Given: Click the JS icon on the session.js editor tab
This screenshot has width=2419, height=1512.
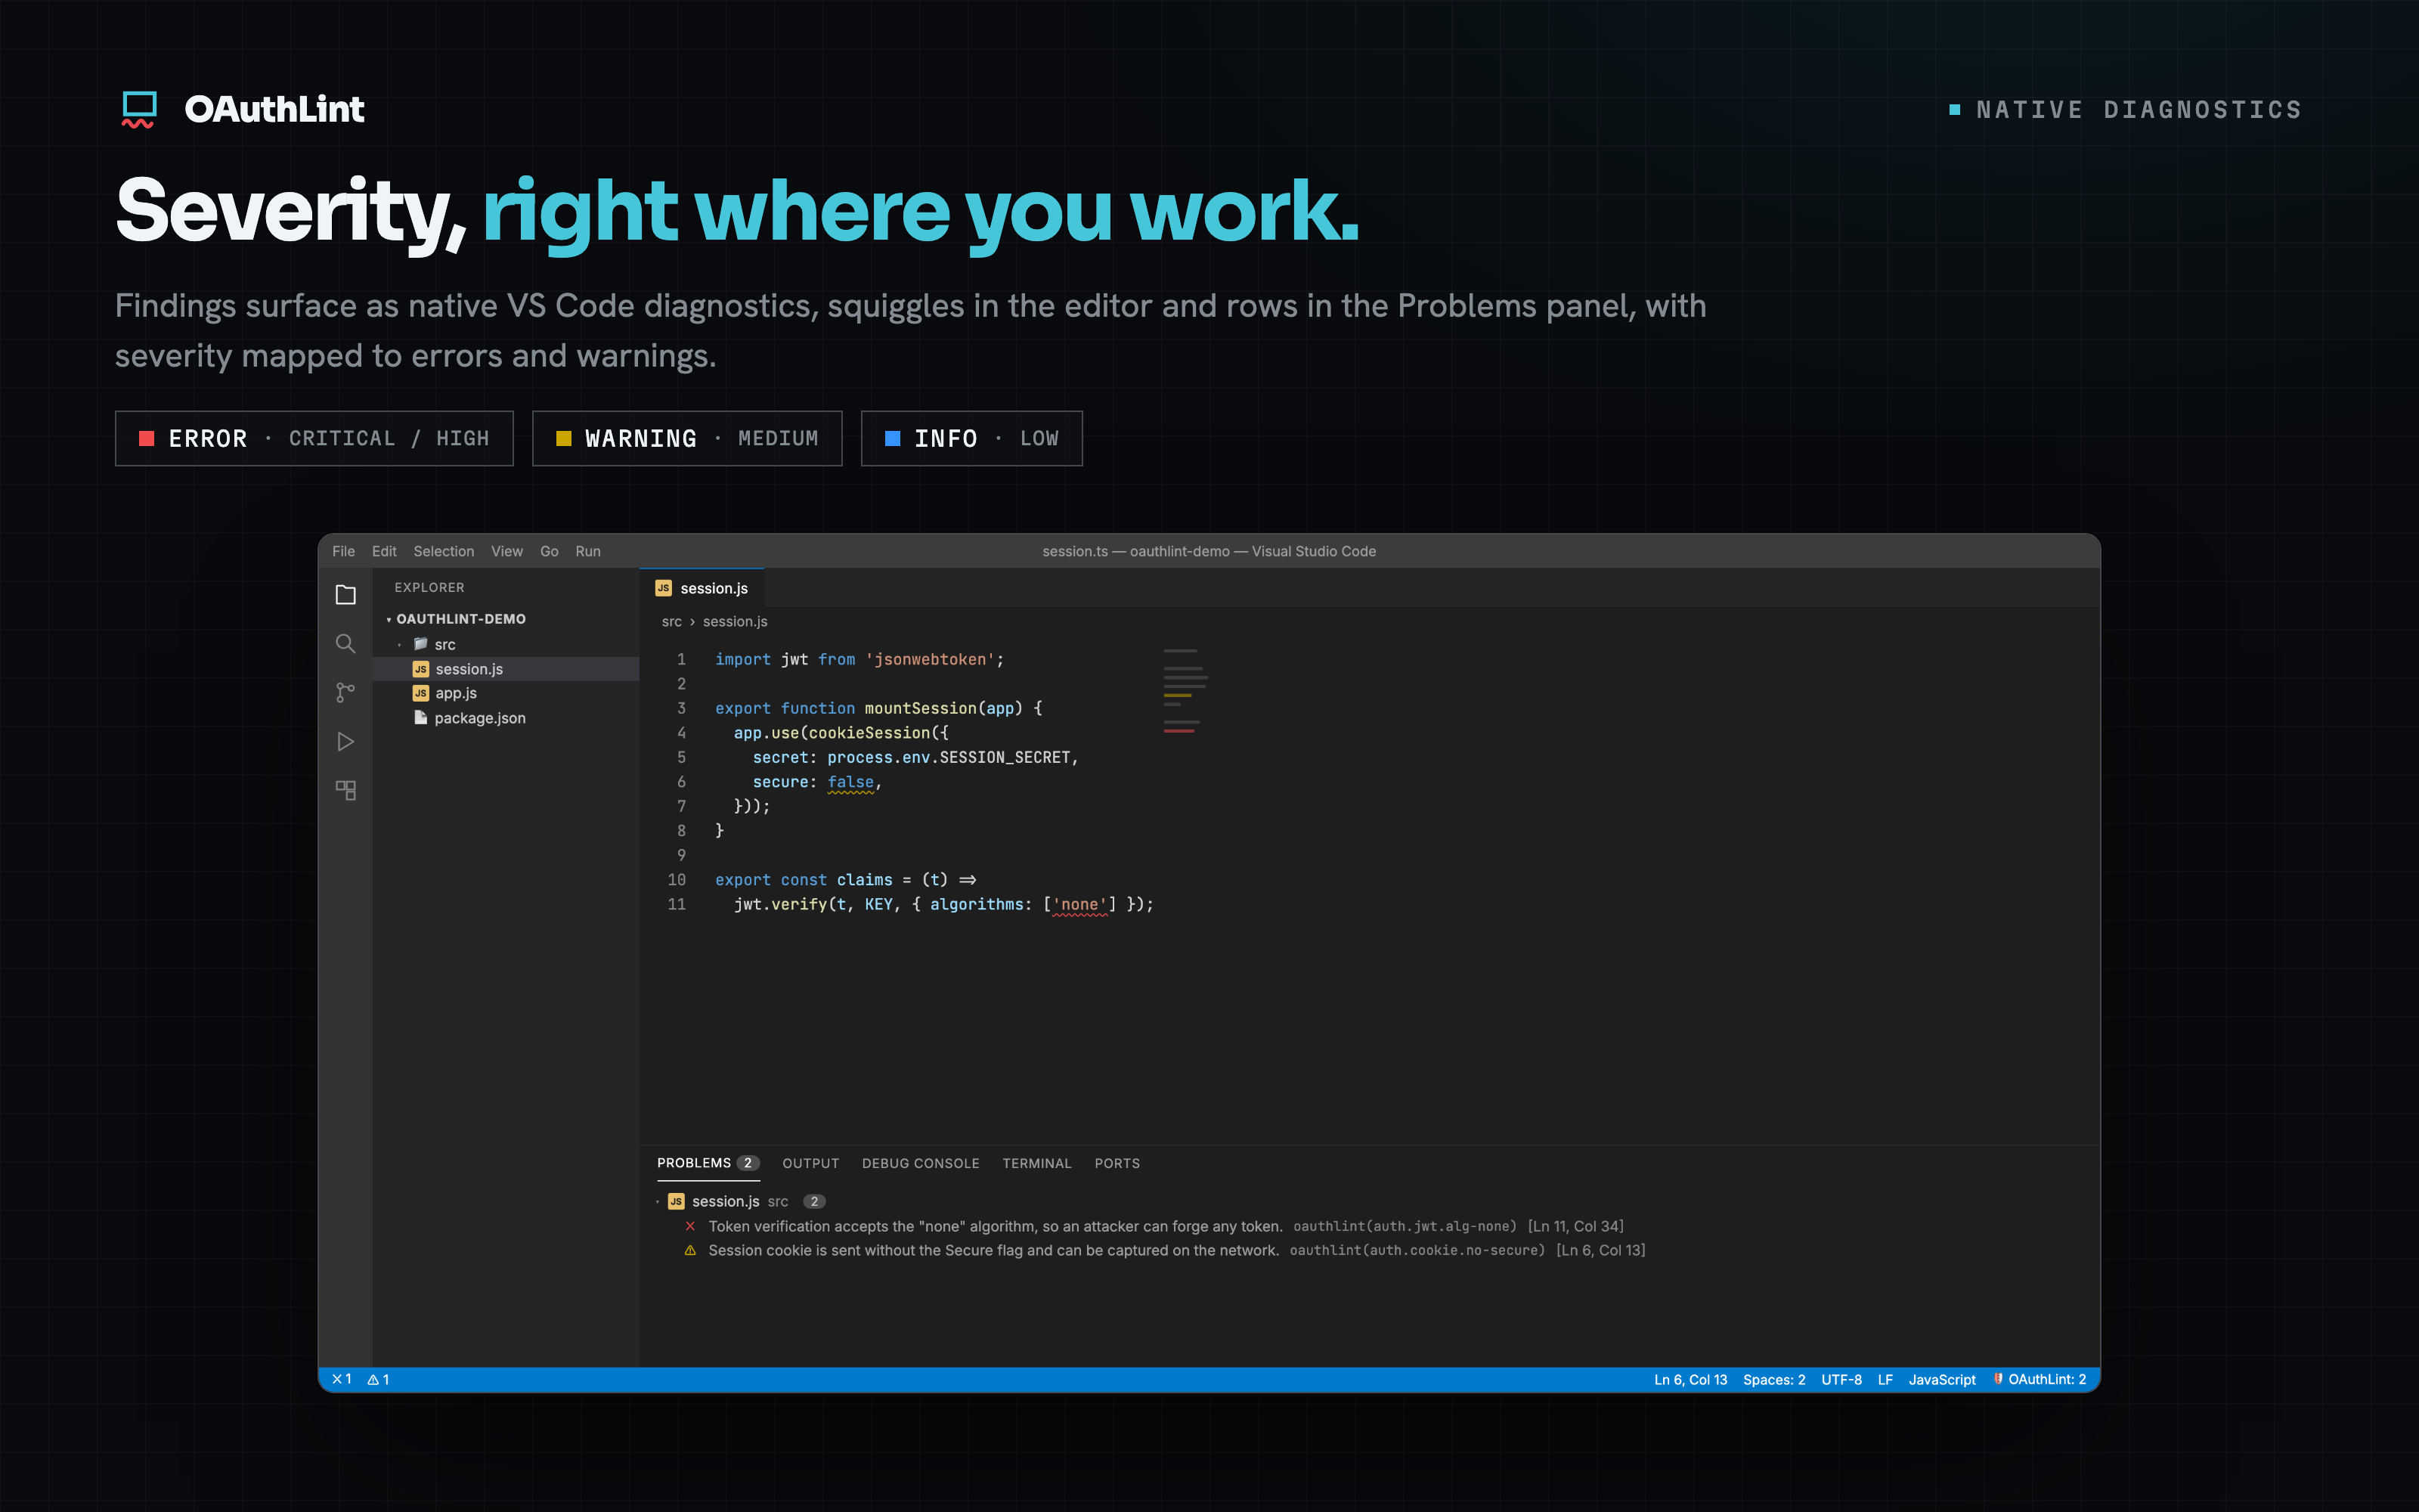Looking at the screenshot, I should (664, 588).
